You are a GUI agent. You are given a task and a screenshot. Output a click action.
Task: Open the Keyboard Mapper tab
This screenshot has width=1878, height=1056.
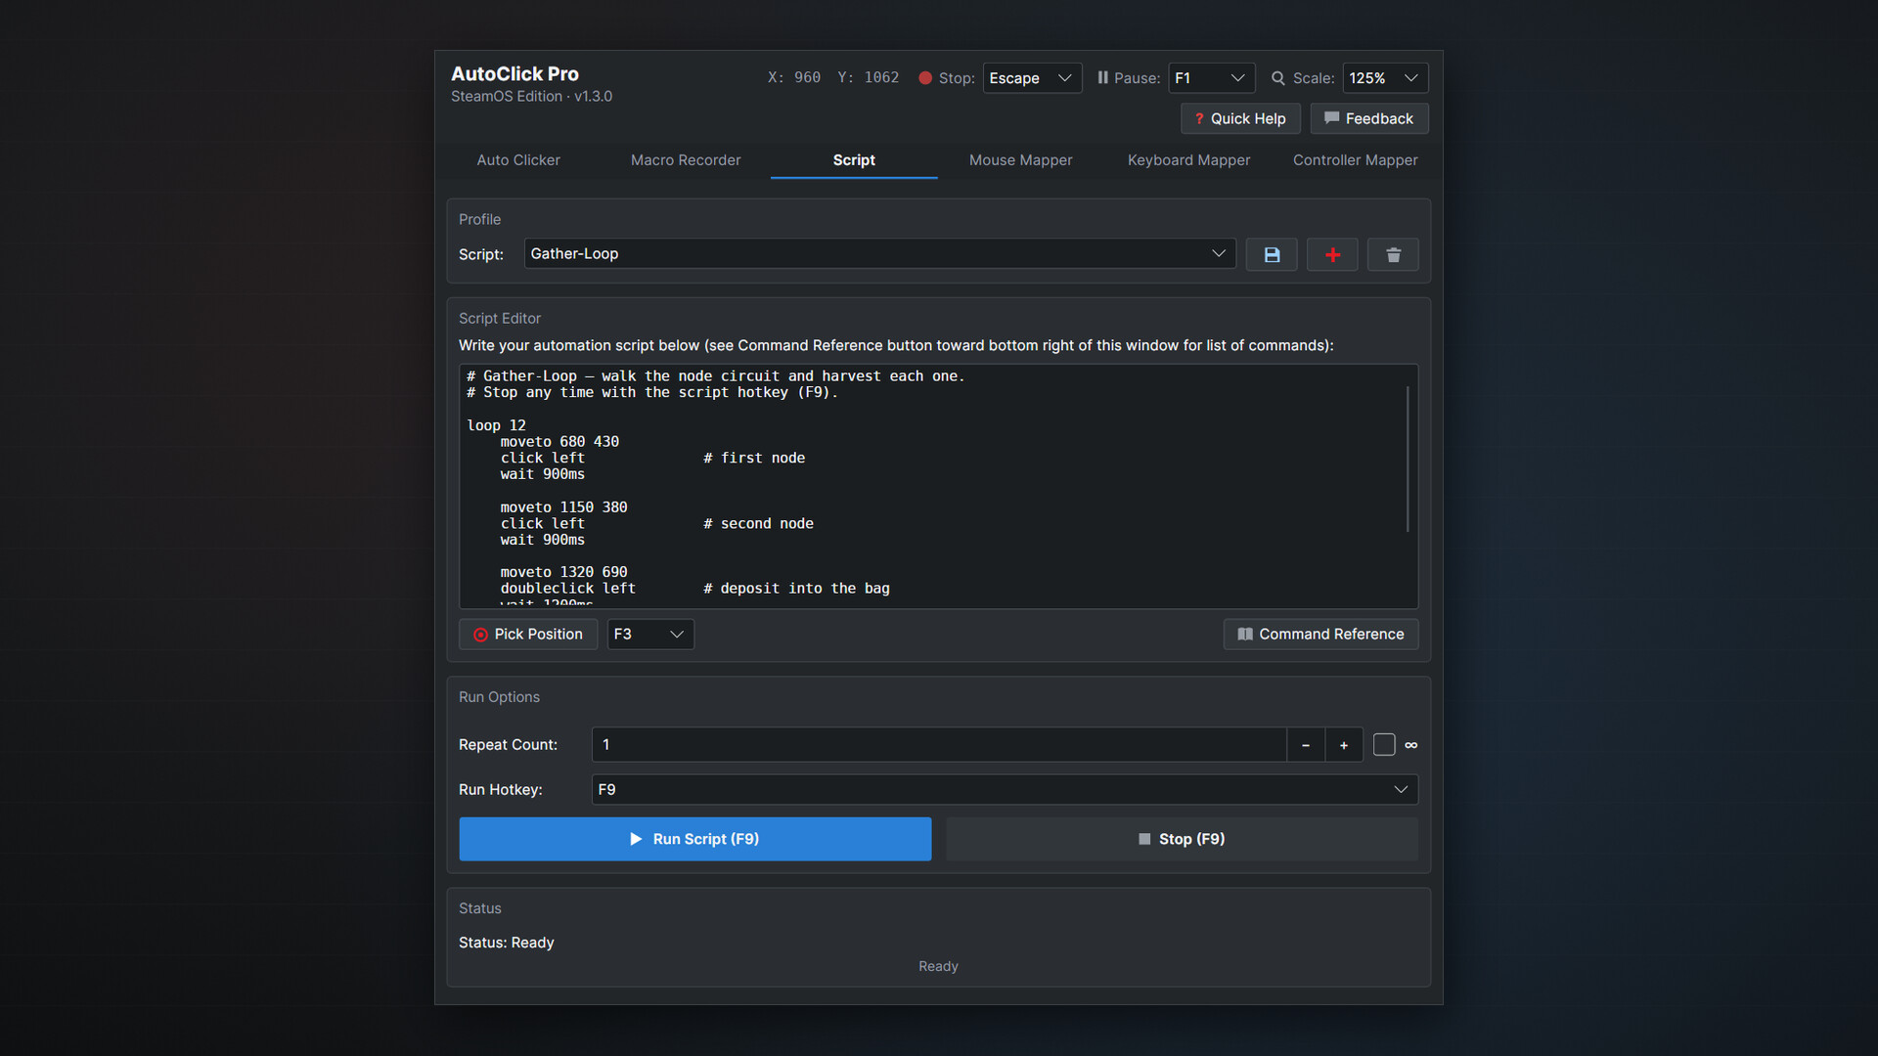tap(1188, 159)
